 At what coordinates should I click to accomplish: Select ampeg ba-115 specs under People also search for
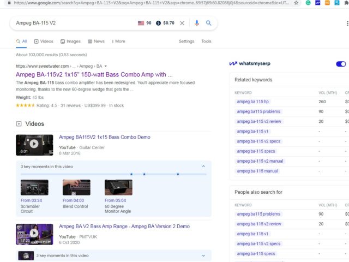(256, 253)
